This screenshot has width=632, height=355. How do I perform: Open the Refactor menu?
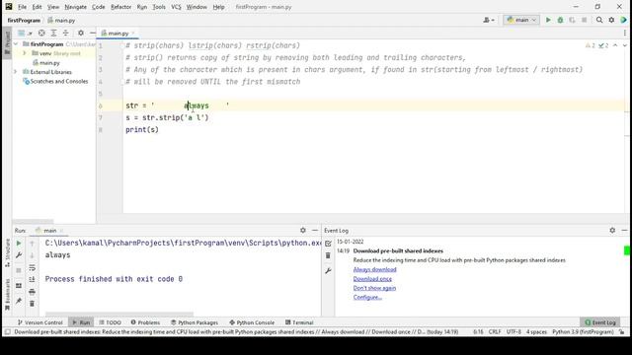[120, 7]
